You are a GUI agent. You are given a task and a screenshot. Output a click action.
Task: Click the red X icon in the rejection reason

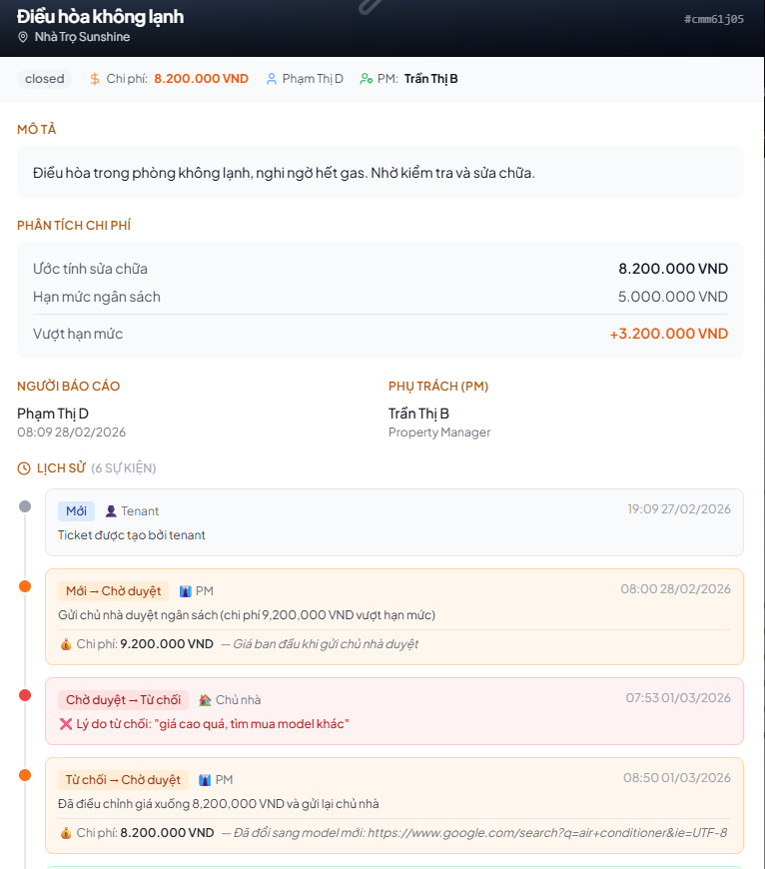pos(66,724)
